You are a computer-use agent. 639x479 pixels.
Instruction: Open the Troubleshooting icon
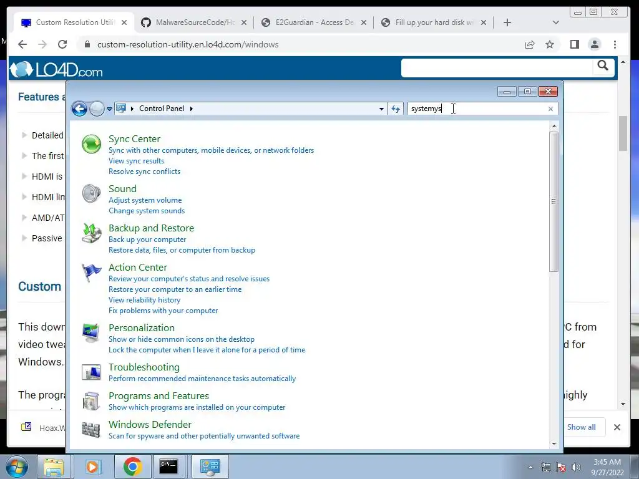coord(91,372)
